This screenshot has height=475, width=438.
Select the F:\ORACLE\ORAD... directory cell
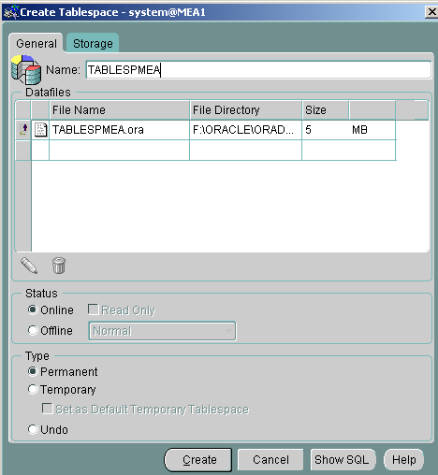click(x=246, y=130)
